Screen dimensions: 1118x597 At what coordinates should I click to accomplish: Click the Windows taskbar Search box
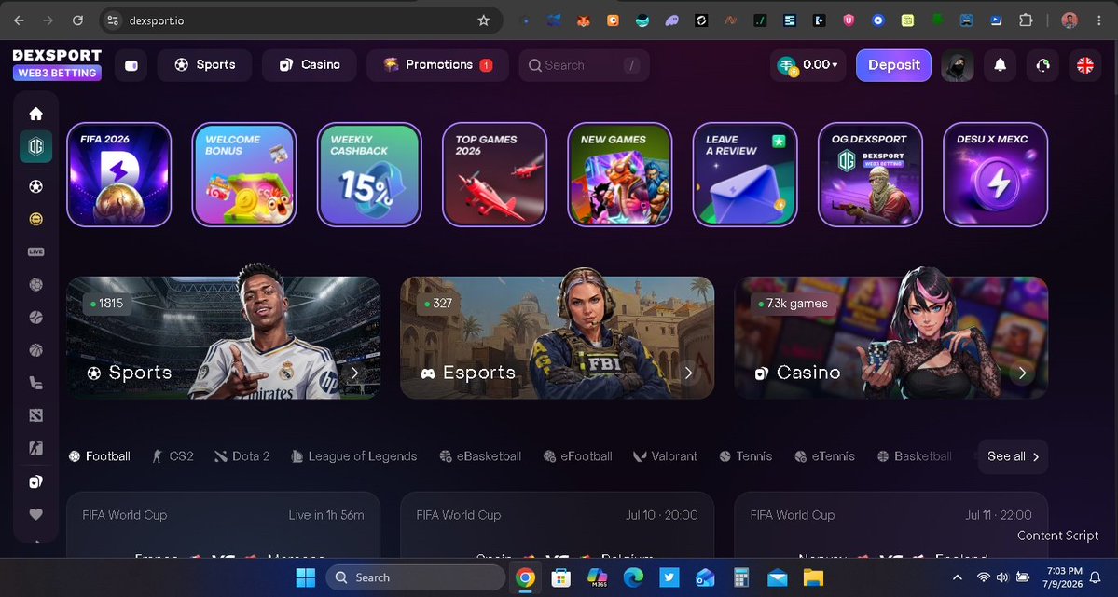tap(415, 577)
